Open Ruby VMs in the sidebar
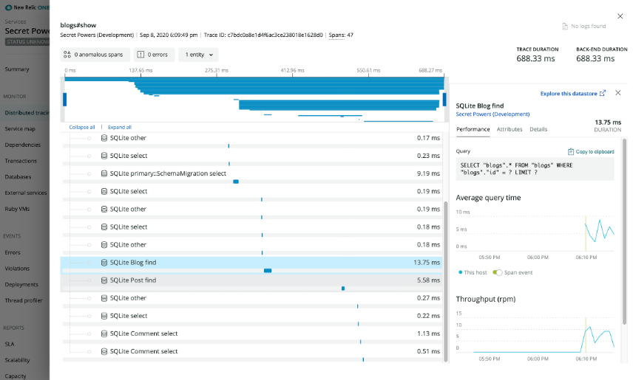 point(17,209)
